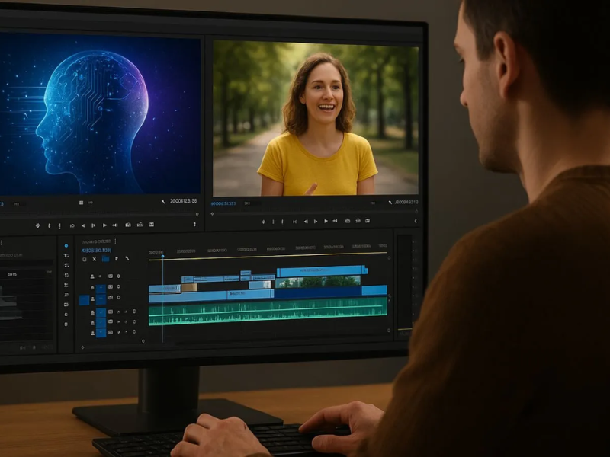Click the Add Marker icon in timeline header
The image size is (610, 457).
point(116,260)
